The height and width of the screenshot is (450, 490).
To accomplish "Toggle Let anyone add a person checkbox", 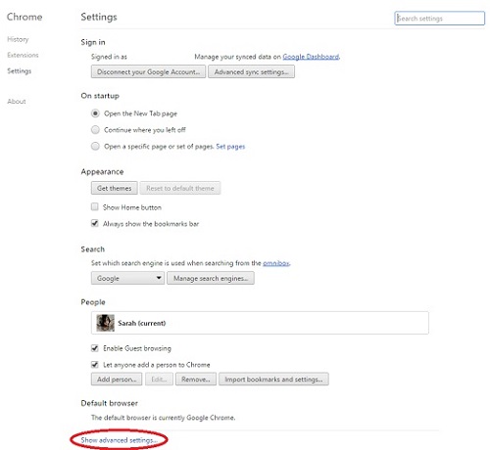I will [x=95, y=365].
